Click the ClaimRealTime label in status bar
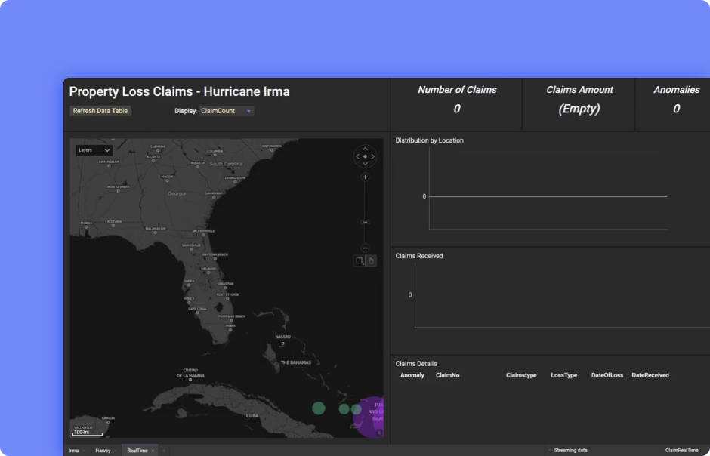 [x=681, y=450]
